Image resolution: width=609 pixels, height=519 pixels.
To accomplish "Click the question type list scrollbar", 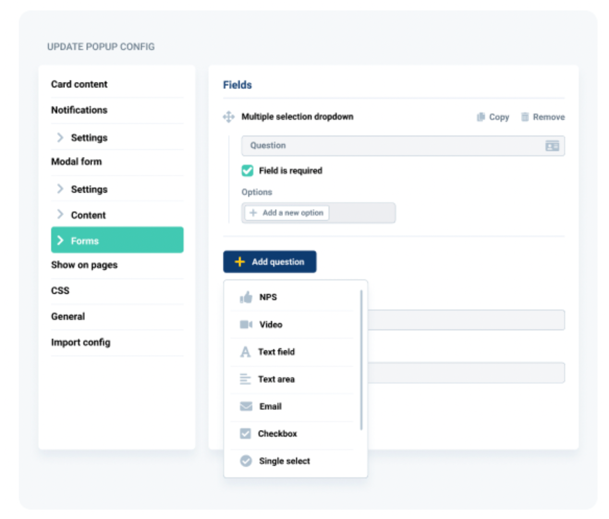I will (x=361, y=360).
